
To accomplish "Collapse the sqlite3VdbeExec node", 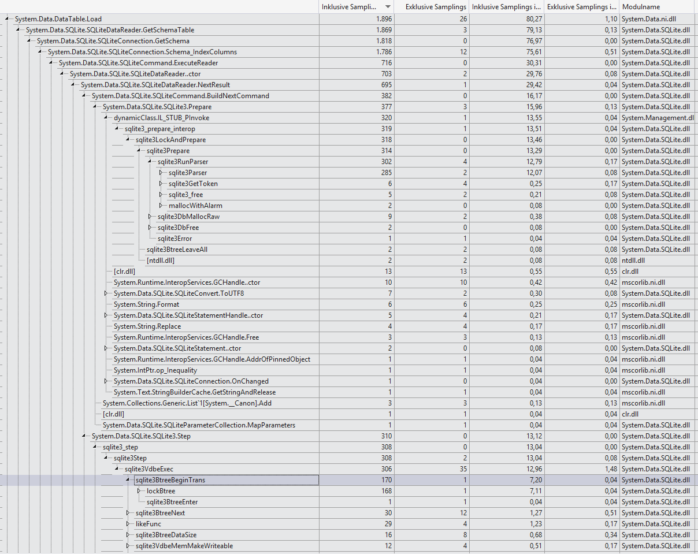I will (117, 469).
